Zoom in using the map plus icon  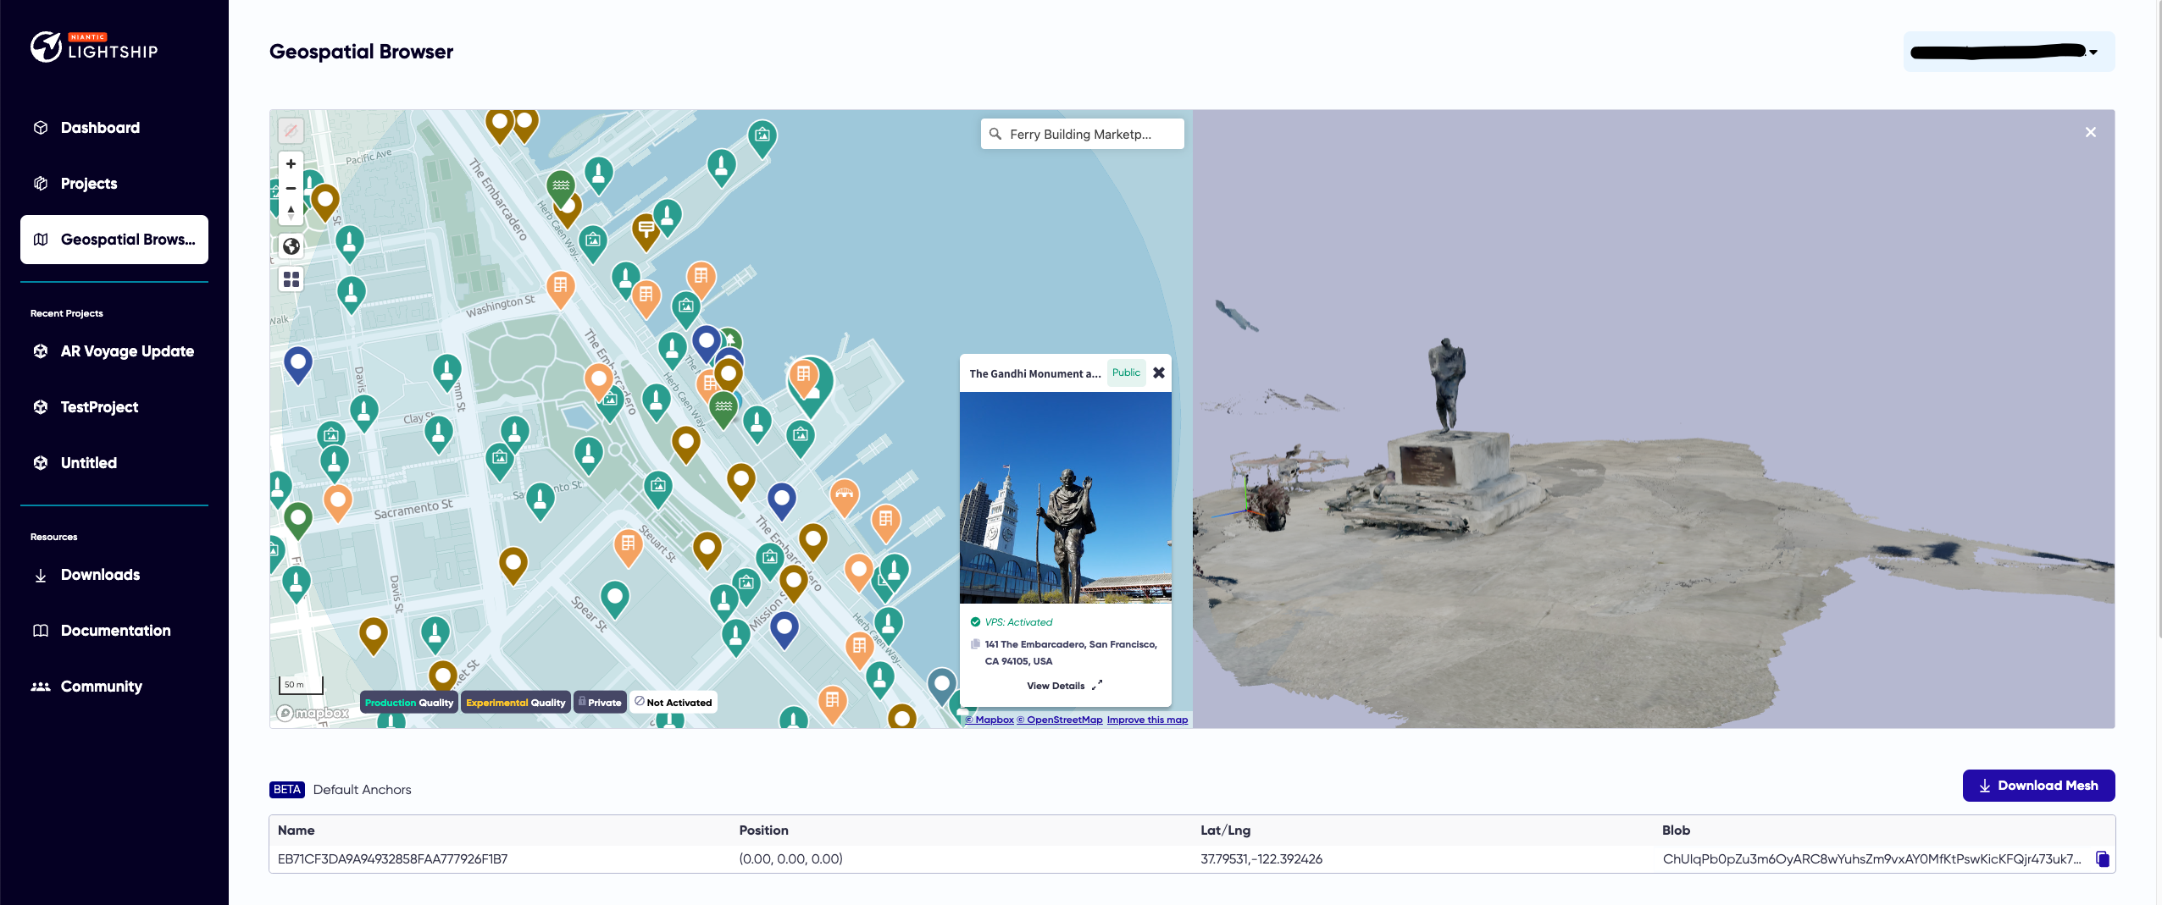pyautogui.click(x=291, y=163)
